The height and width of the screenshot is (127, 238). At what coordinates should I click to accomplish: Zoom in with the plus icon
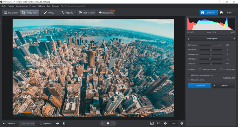coord(182,123)
